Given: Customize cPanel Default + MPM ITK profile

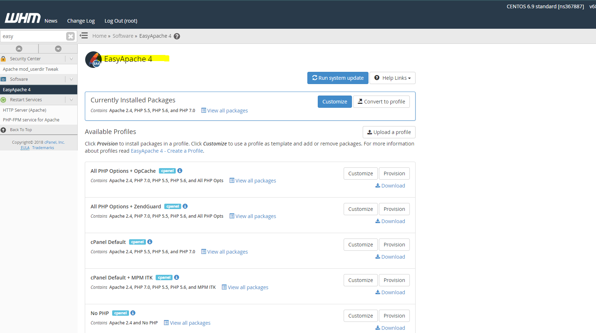Looking at the screenshot, I should (x=361, y=280).
